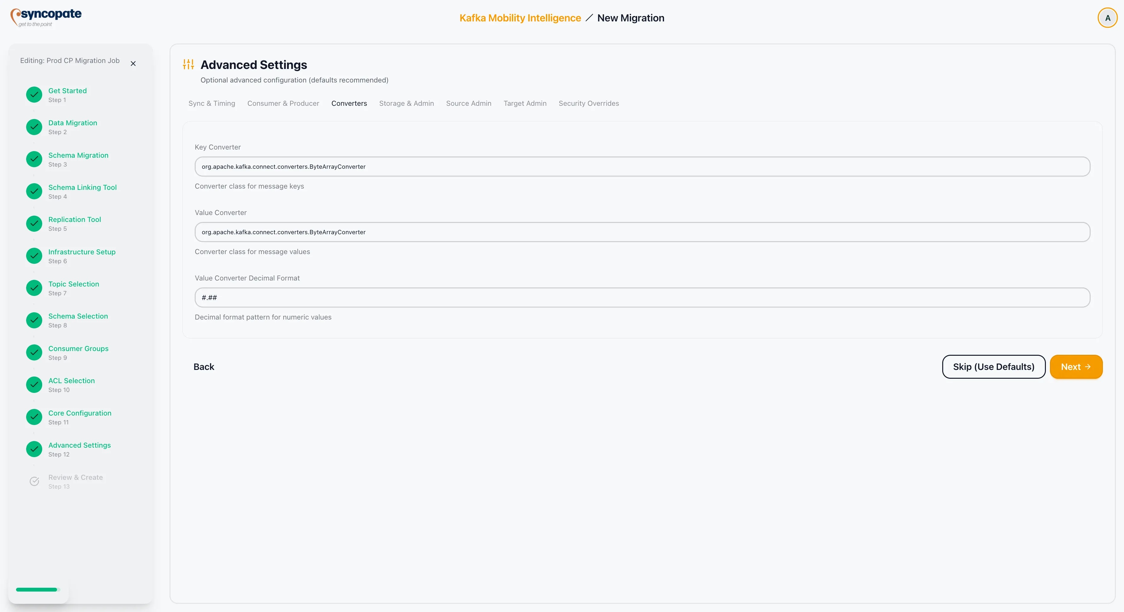The image size is (1124, 612).
Task: Click the Syncopate logo
Action: [x=46, y=17]
